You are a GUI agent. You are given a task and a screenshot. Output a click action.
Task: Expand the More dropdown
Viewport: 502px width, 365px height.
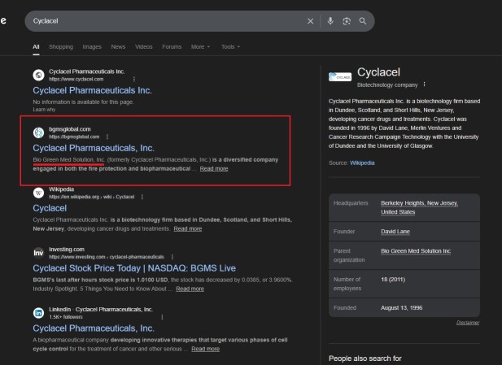click(x=200, y=46)
